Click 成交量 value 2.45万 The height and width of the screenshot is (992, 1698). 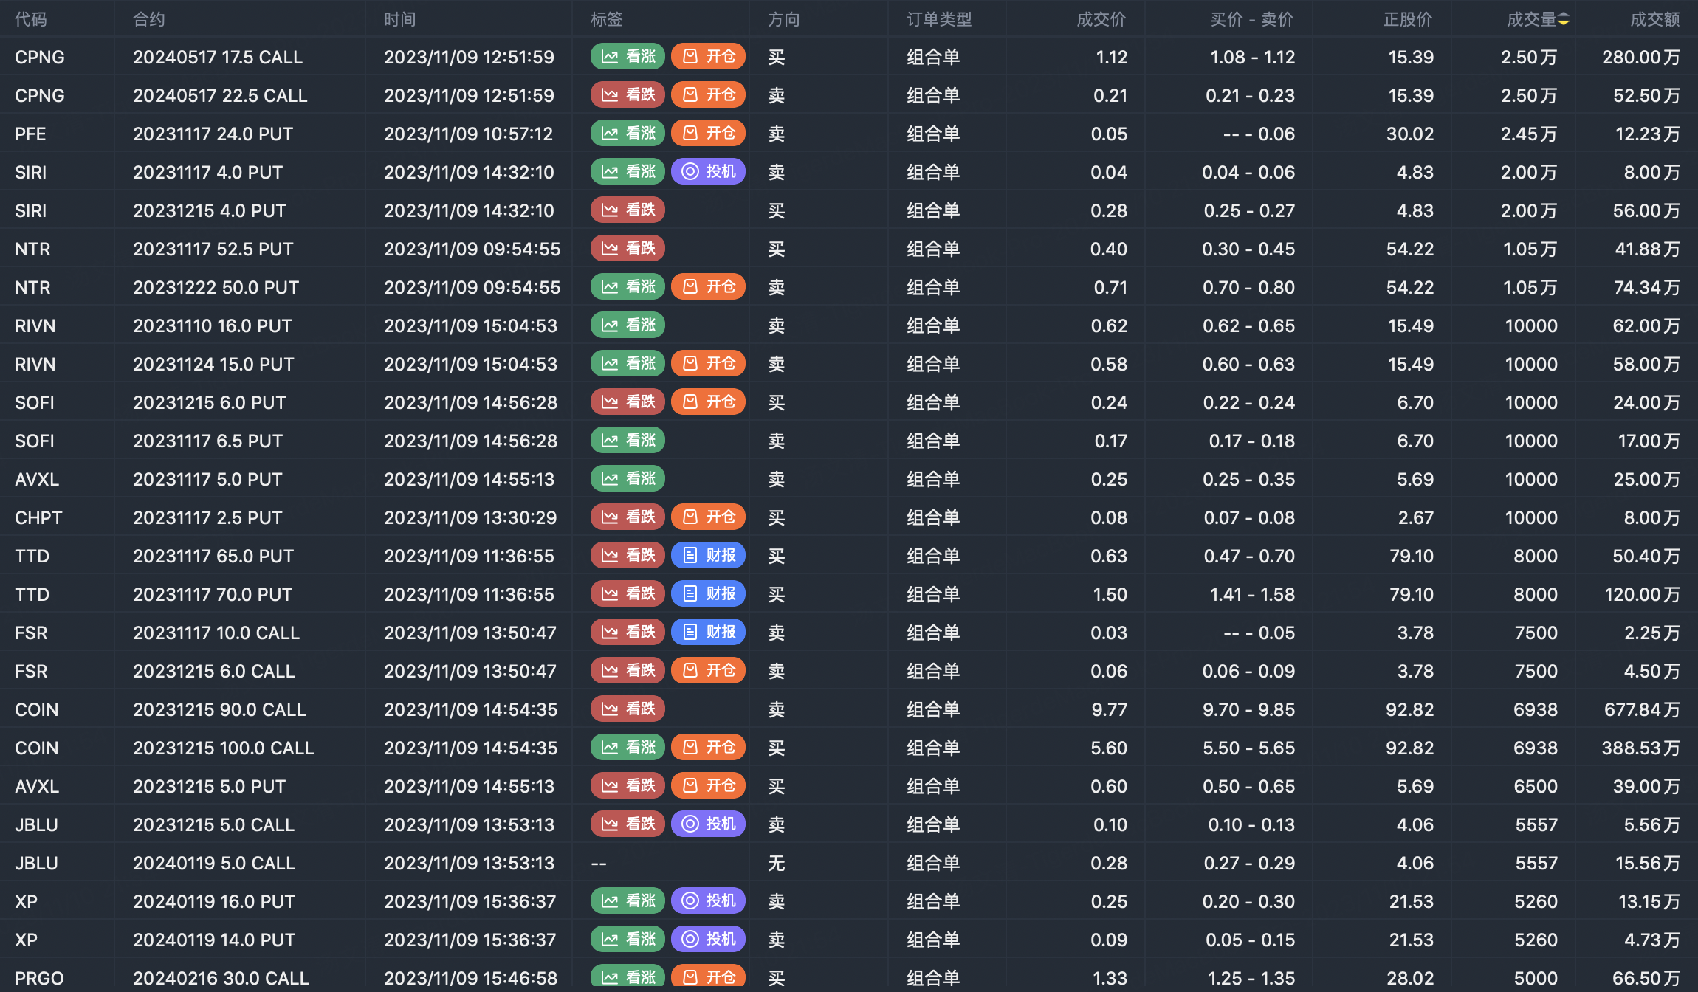click(1529, 134)
